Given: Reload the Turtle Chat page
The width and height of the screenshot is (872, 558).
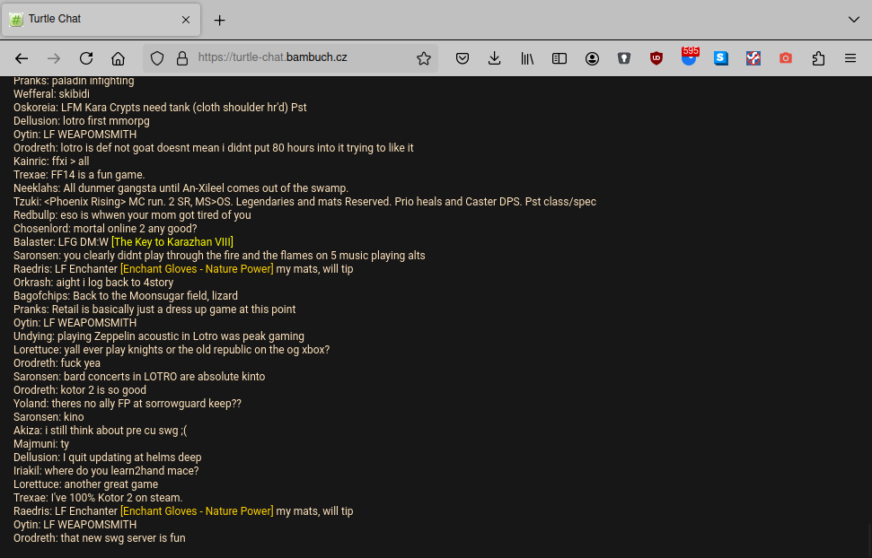Looking at the screenshot, I should tap(86, 58).
